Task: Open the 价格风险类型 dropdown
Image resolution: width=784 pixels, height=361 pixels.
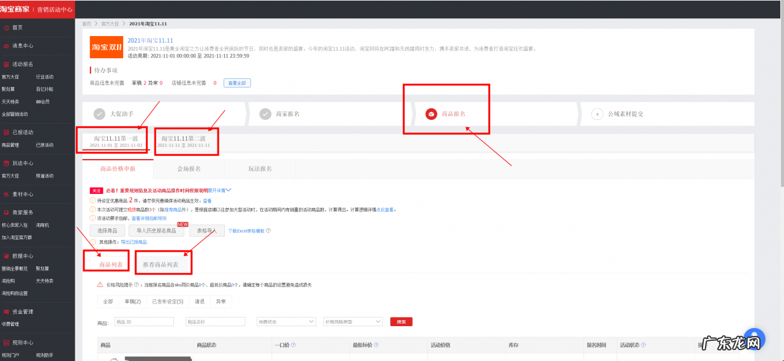Action: pyautogui.click(x=353, y=321)
